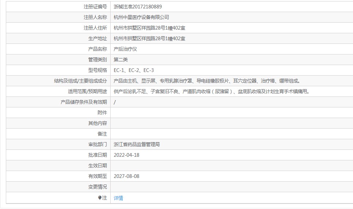Click the slash value in 产品储存条件及有效期 row
353x209 pixels.
(x=115, y=102)
